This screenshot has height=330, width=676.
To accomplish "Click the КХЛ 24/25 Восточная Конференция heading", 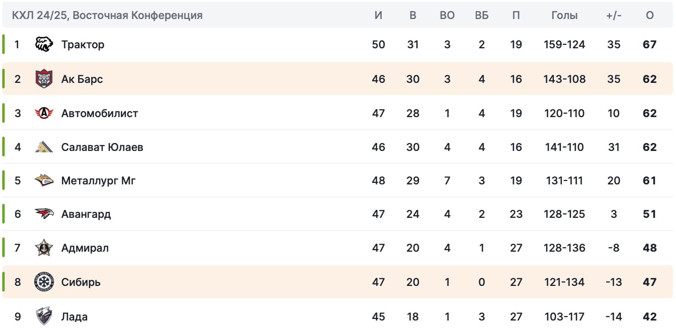I will coord(107,15).
